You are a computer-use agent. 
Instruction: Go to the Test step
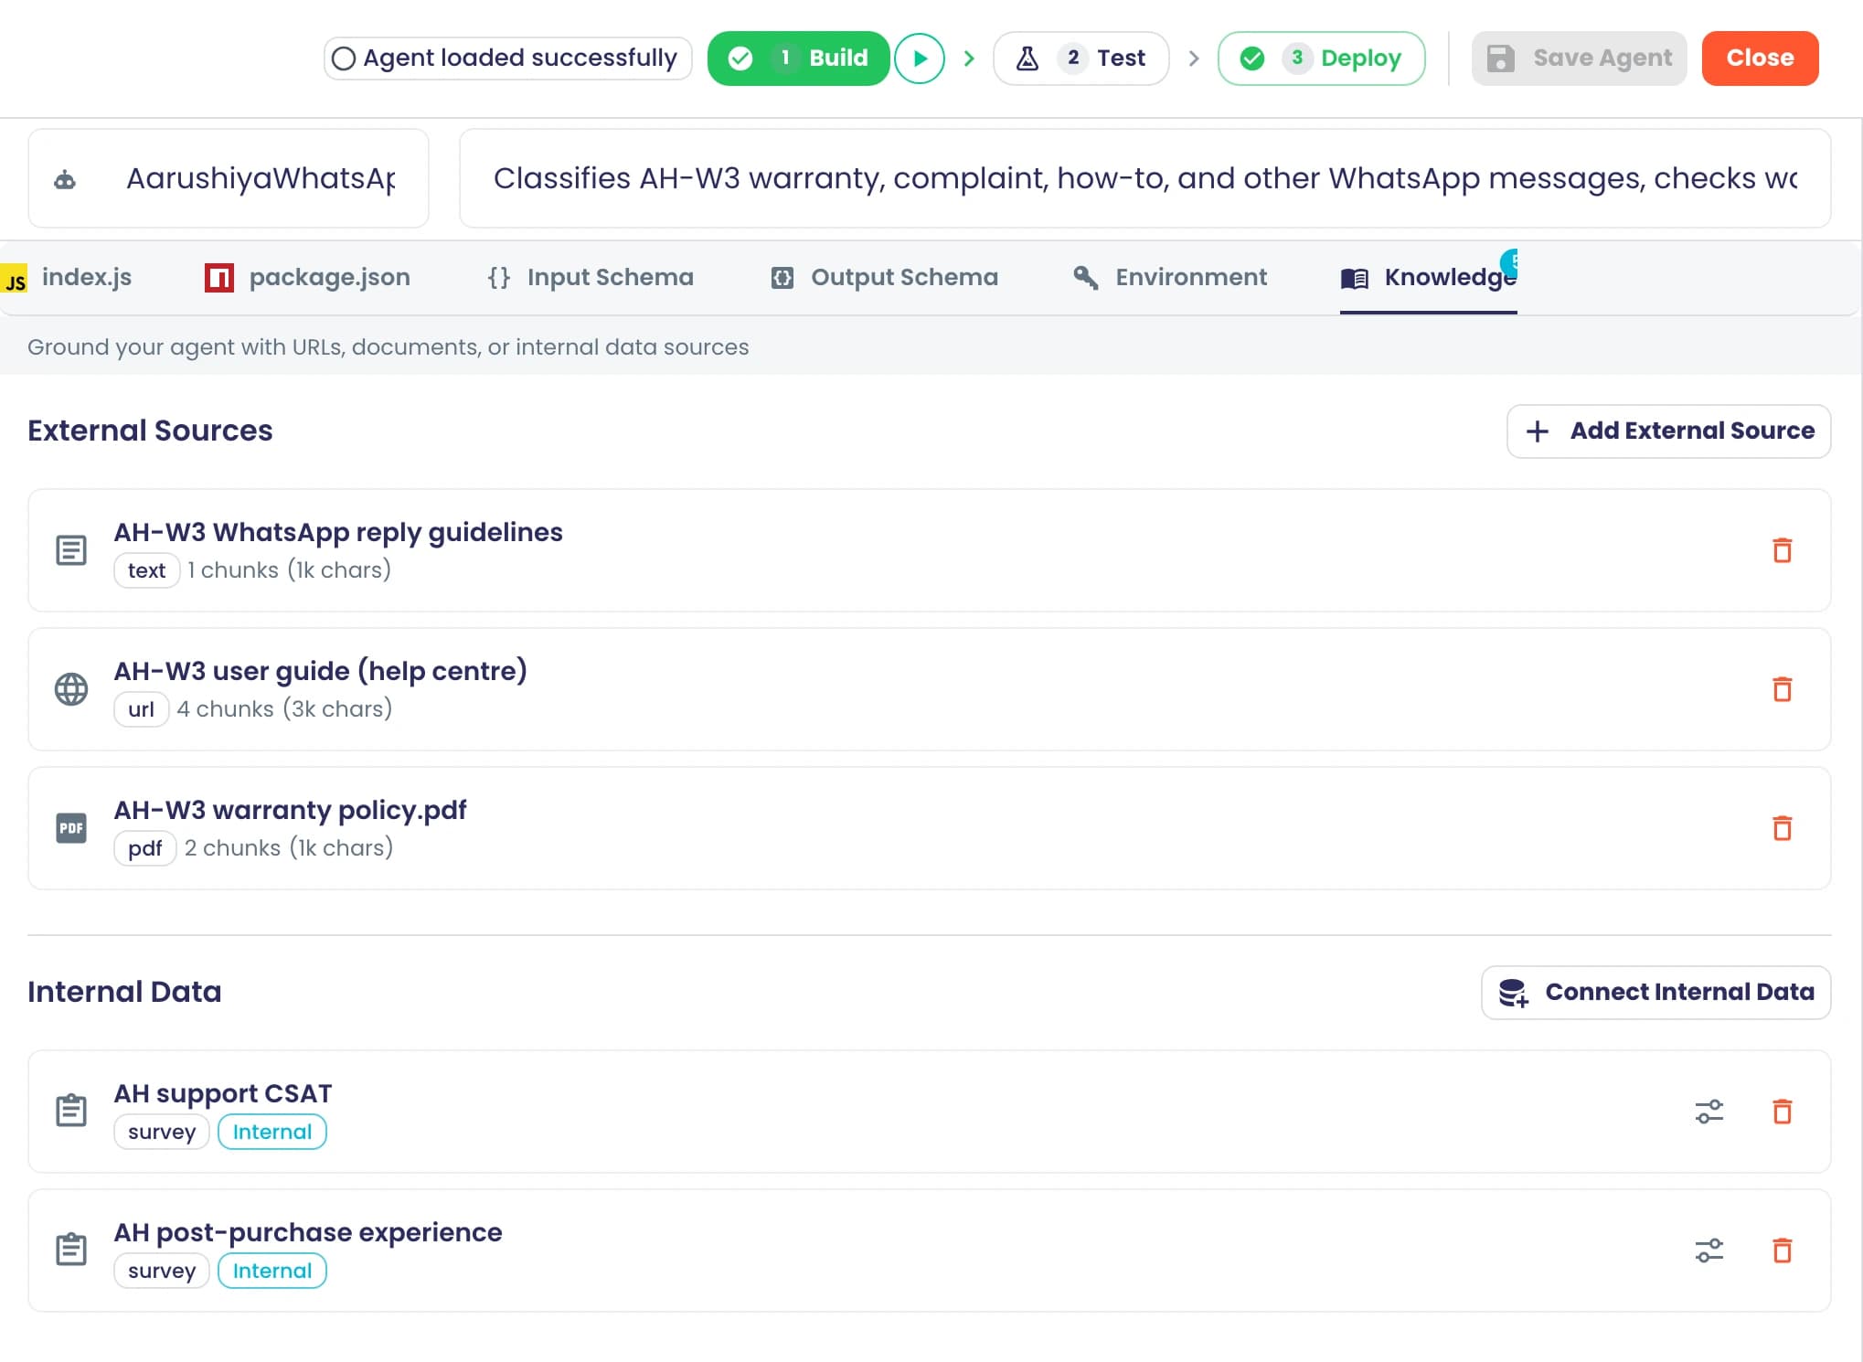1081,59
